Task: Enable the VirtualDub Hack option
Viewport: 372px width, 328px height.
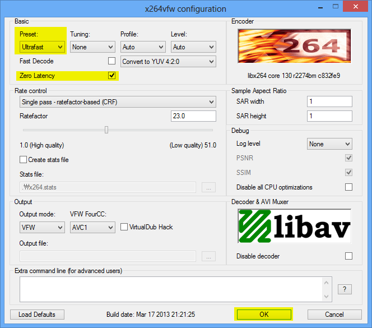Action: click(124, 227)
